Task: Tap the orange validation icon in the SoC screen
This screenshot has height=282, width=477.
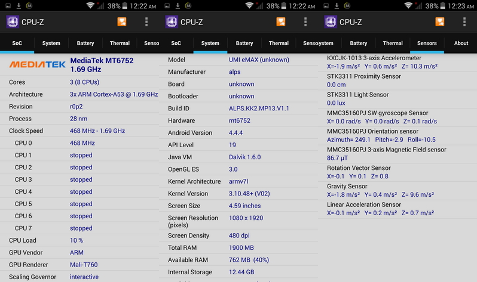Action: point(122,22)
